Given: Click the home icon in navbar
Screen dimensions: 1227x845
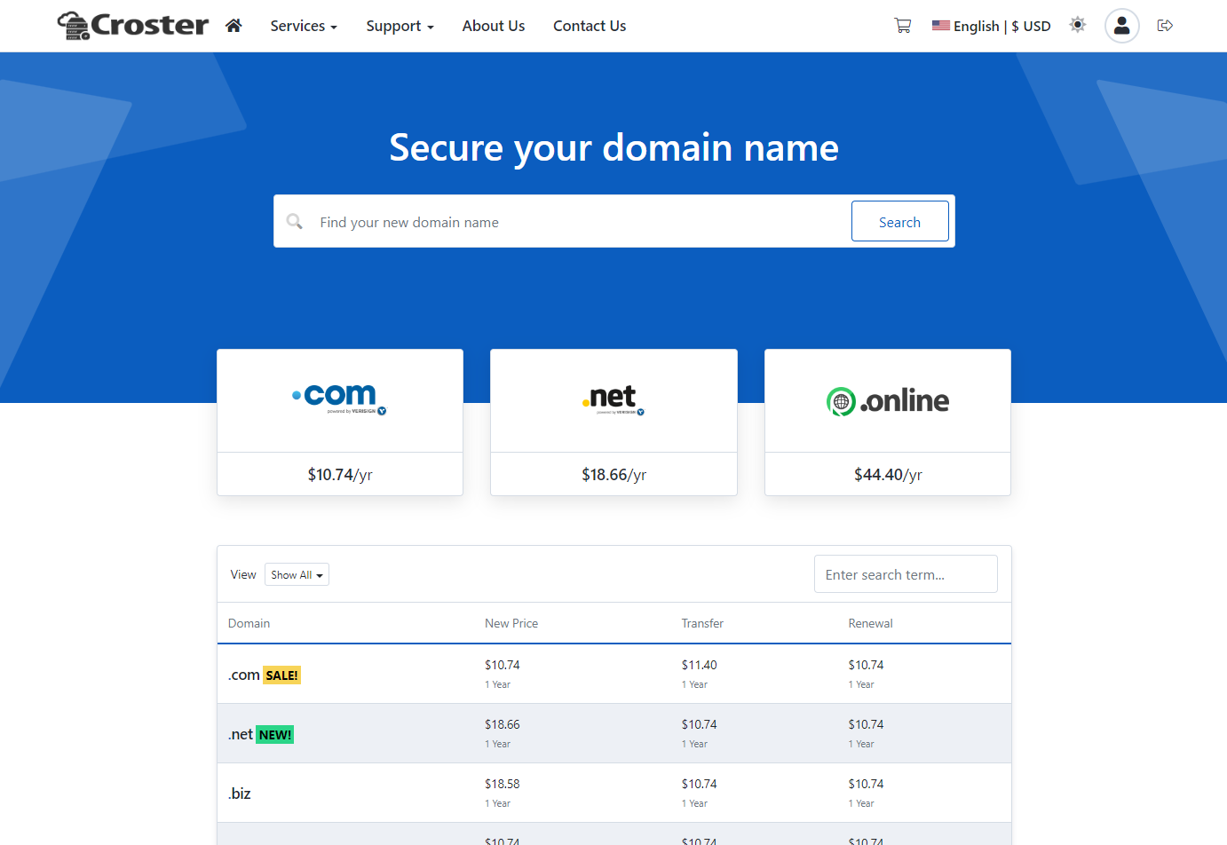Looking at the screenshot, I should click(x=234, y=26).
